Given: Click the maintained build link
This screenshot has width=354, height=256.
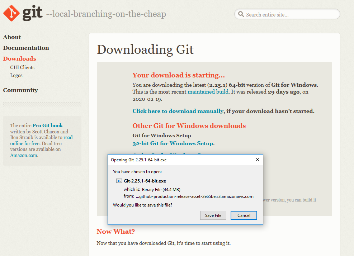Looking at the screenshot, I should coord(208,92).
